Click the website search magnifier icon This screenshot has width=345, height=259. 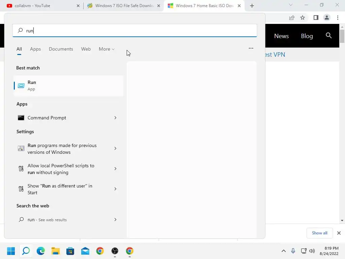pyautogui.click(x=328, y=35)
